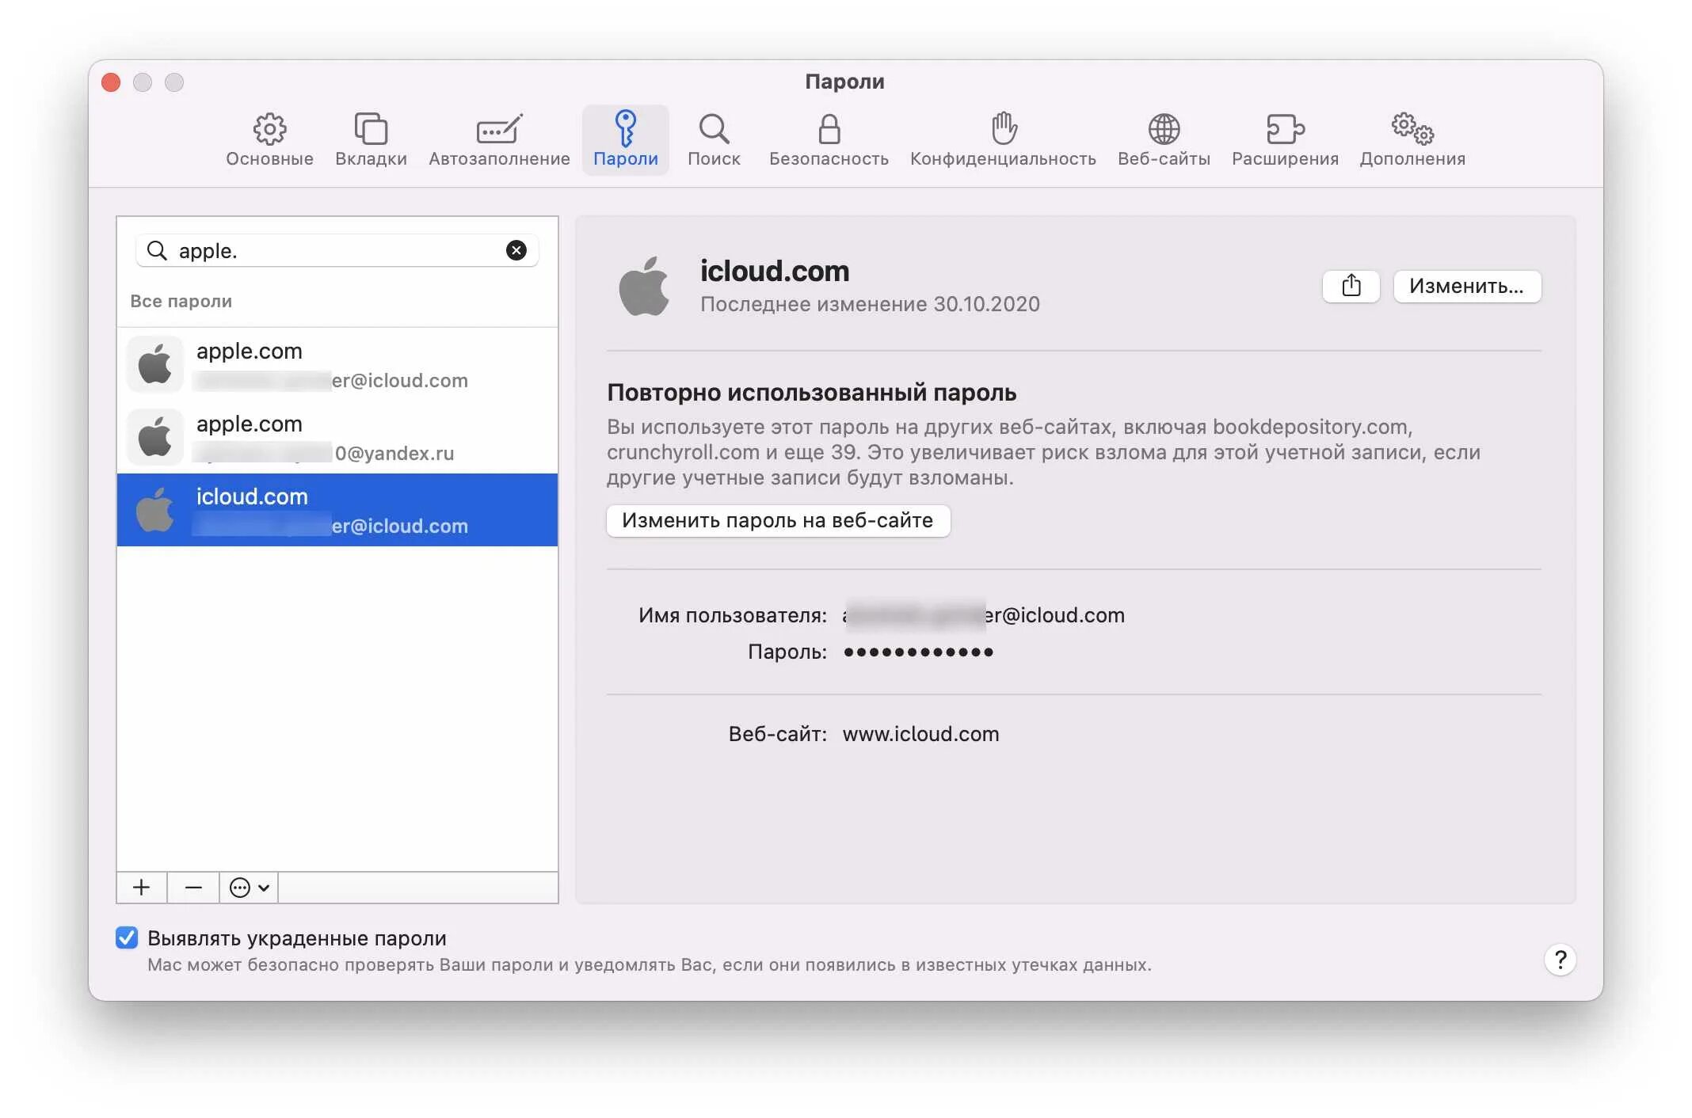Image resolution: width=1692 pixels, height=1118 pixels.
Task: Click the Изменить… button
Action: (1466, 286)
